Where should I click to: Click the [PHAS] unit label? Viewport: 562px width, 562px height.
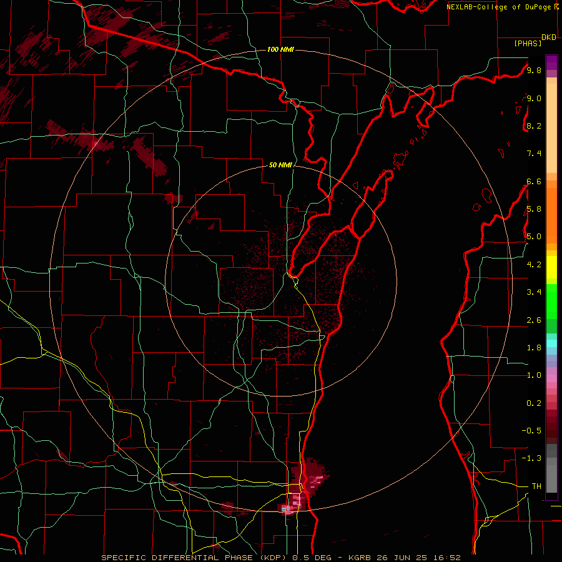coord(528,43)
